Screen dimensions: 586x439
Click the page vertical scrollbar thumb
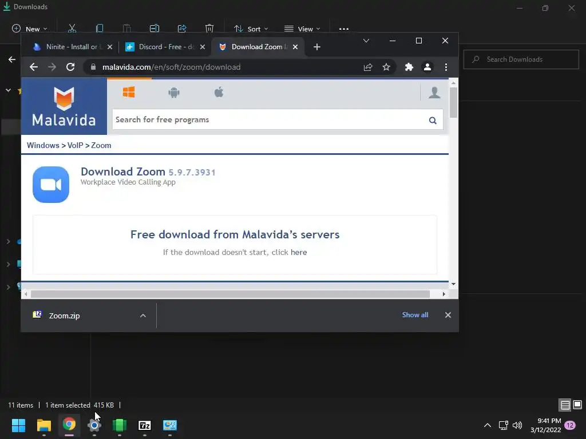453,103
